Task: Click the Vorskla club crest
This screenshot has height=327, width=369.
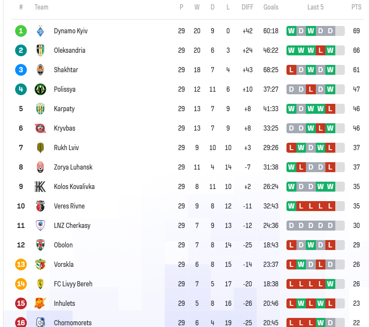Action: 40,264
